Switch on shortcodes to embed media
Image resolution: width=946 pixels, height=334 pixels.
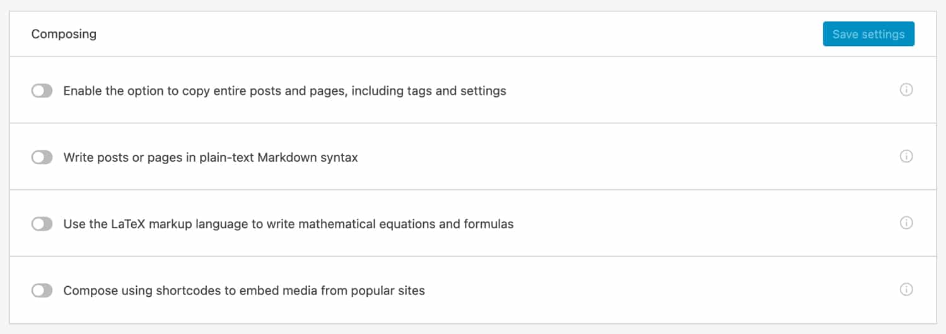[42, 291]
